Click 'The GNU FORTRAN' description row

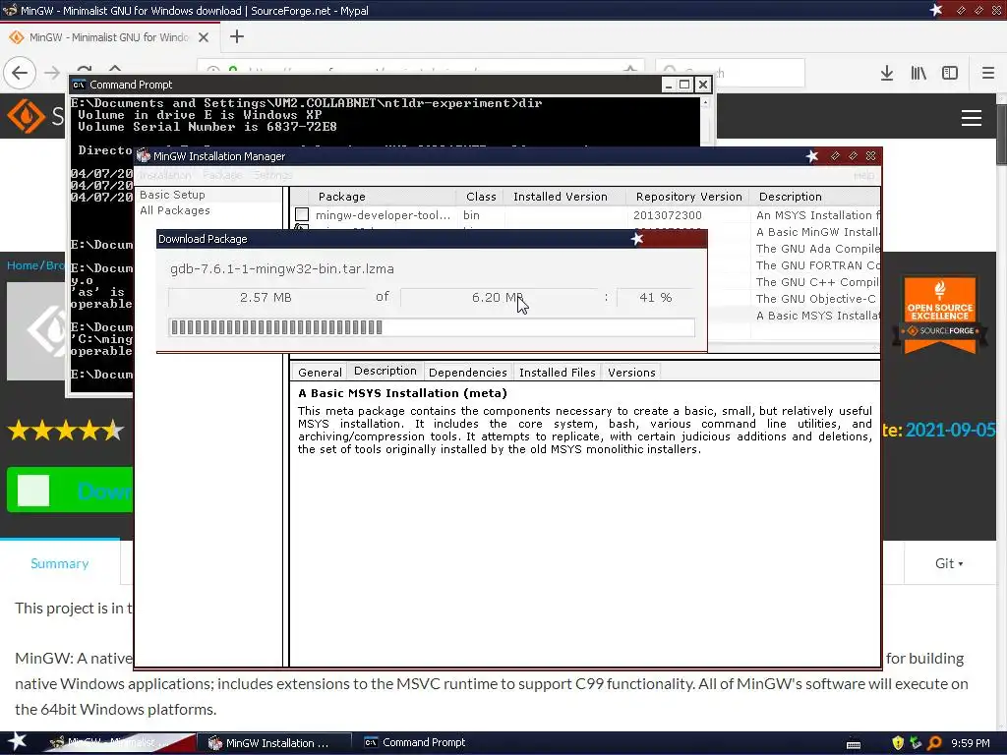pyautogui.click(x=817, y=265)
